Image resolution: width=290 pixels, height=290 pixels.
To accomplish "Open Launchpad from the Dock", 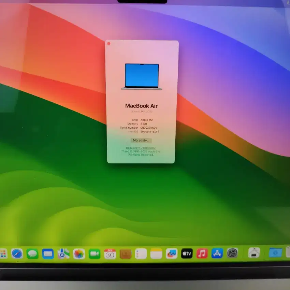I will (x=3, y=254).
